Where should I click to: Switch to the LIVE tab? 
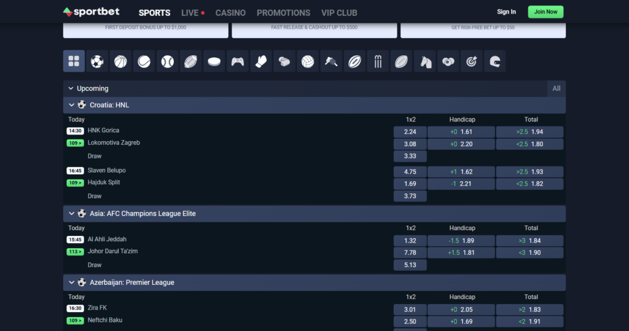tap(192, 13)
